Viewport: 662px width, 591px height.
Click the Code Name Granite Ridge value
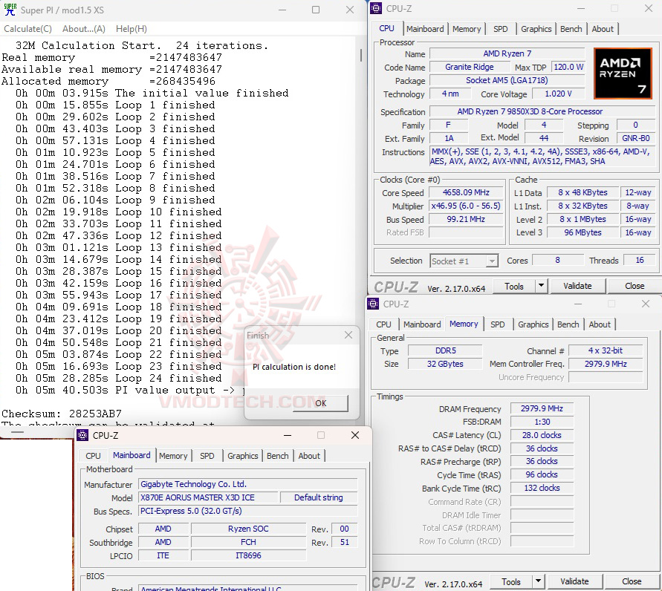coord(470,67)
